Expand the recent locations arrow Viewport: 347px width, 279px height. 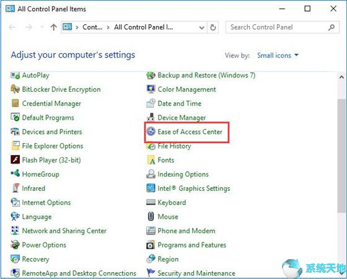point(42,27)
